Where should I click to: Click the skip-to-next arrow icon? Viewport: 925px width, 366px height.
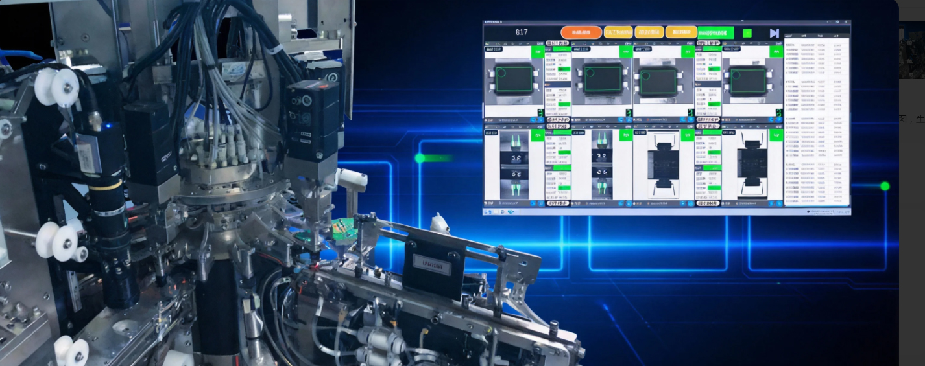[774, 33]
